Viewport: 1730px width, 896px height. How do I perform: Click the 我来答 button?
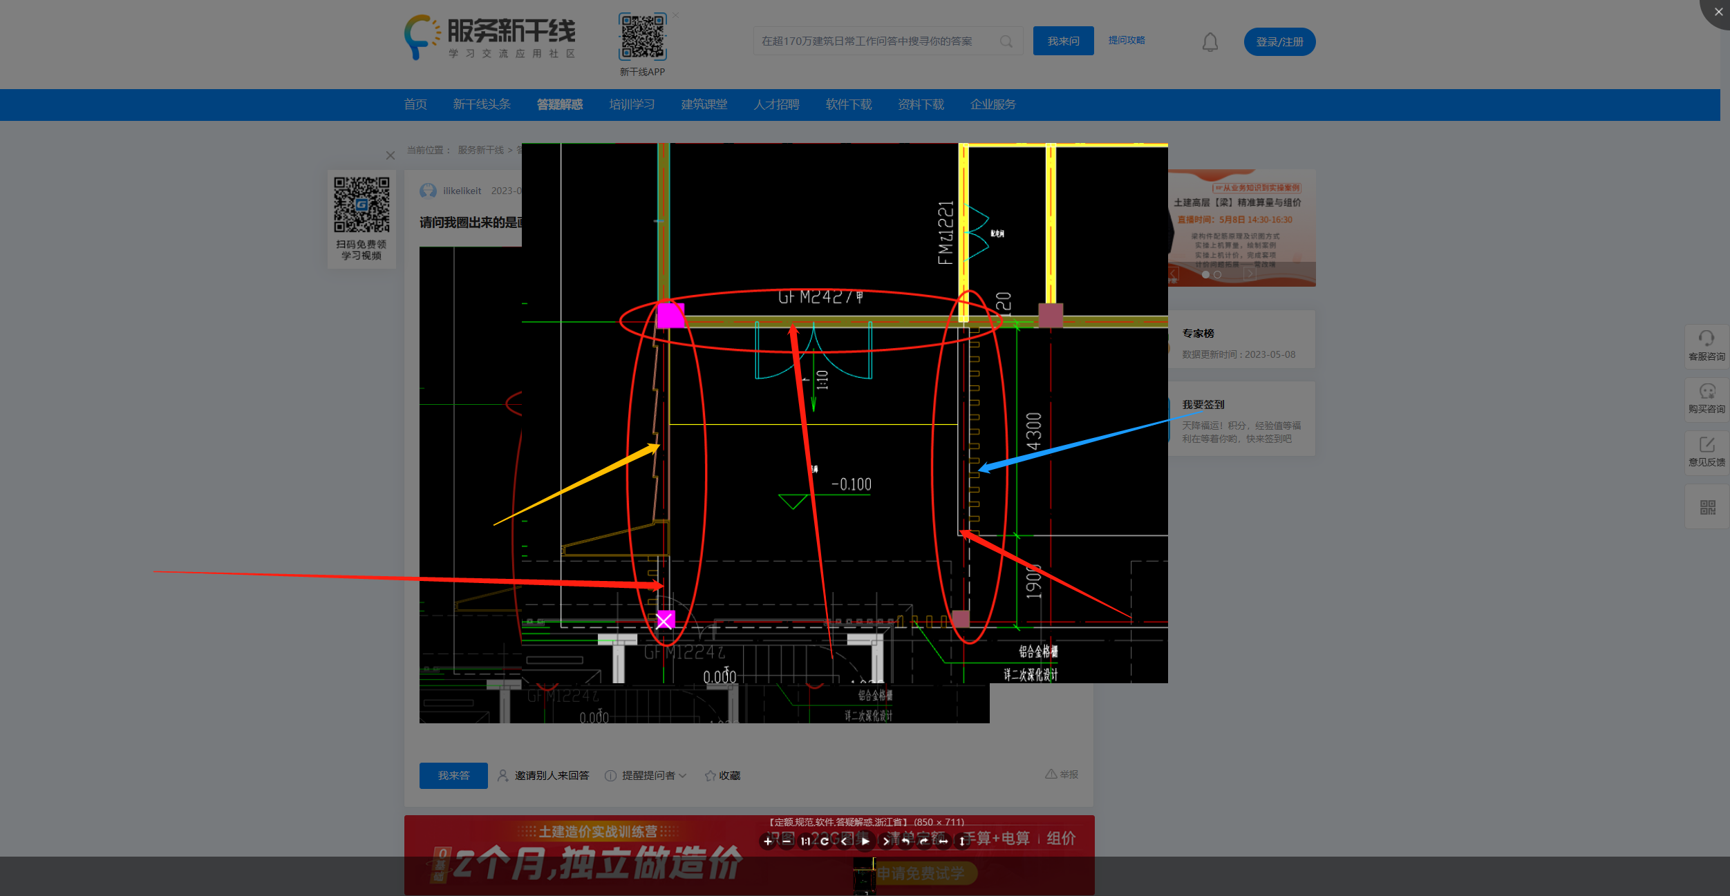(453, 776)
